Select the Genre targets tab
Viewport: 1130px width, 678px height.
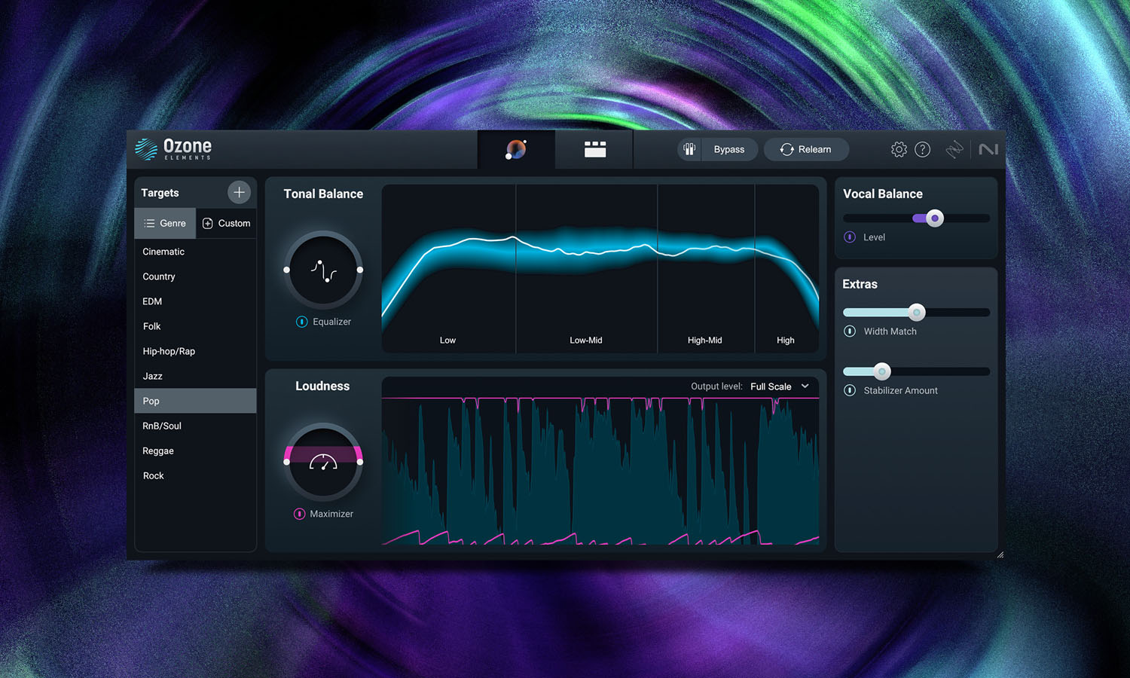(165, 223)
